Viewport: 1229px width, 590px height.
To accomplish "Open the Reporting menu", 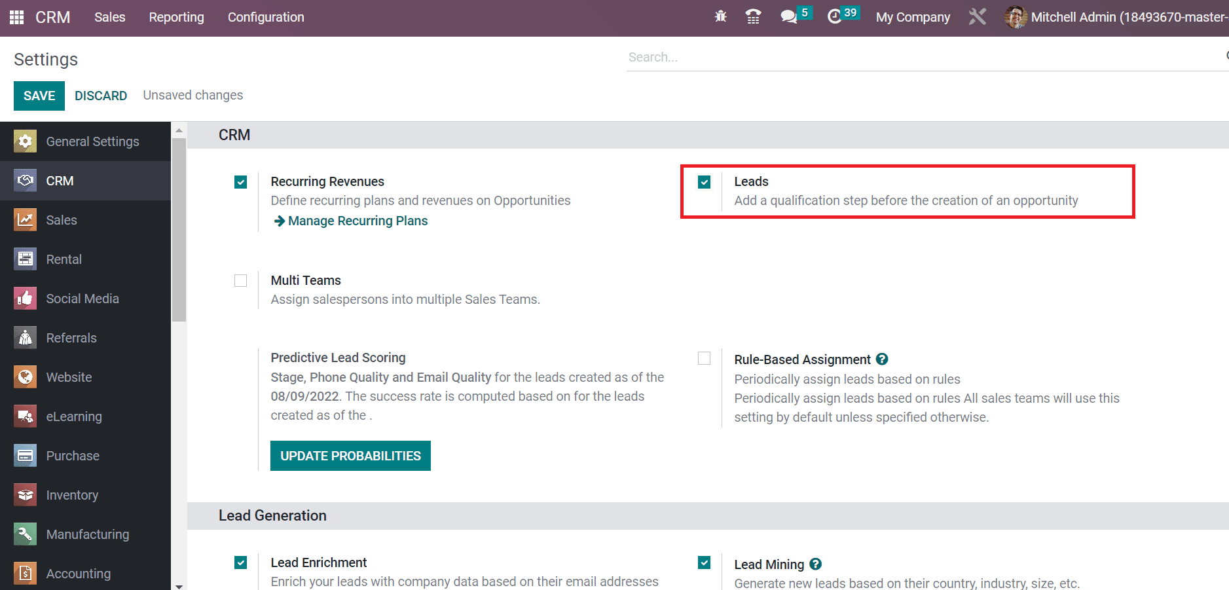I will click(x=176, y=17).
